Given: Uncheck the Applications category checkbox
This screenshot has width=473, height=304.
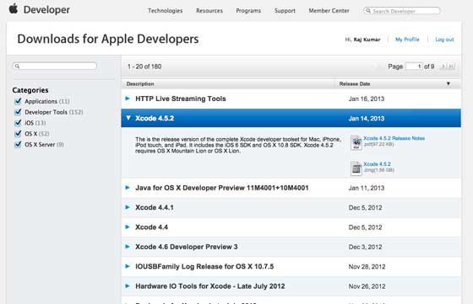Looking at the screenshot, I should [18, 101].
